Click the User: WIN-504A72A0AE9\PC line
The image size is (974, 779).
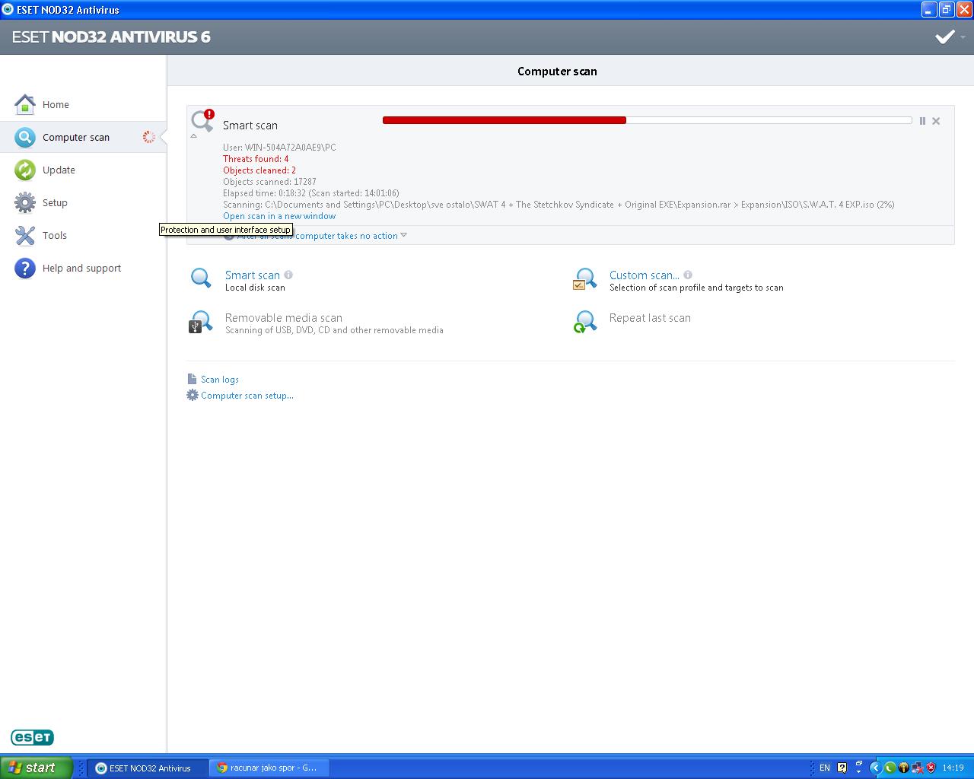(279, 148)
